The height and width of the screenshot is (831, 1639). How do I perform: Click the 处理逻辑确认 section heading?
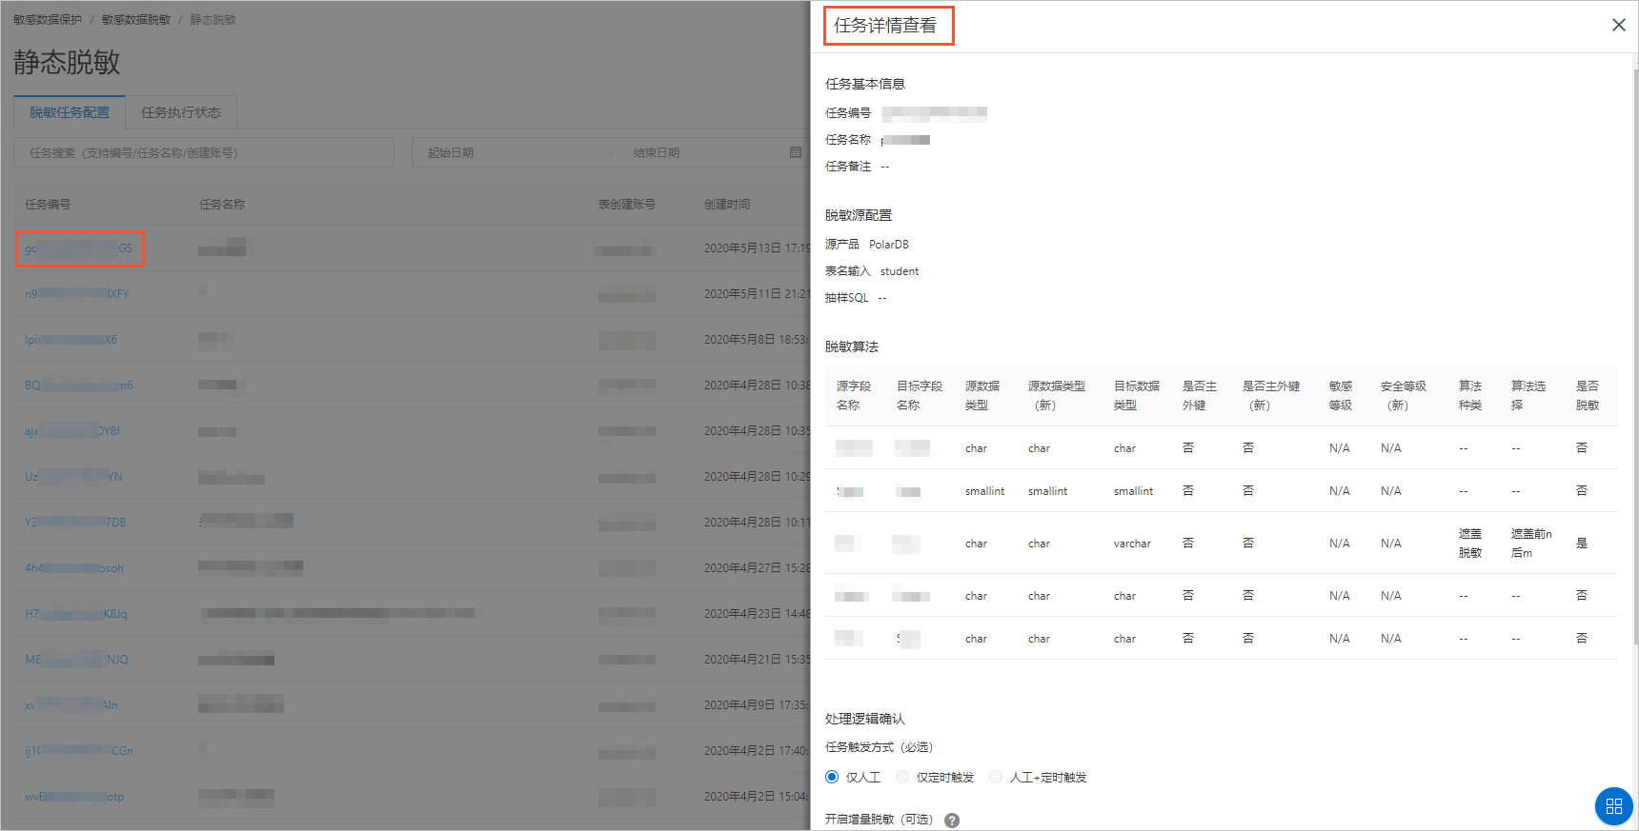[865, 720]
